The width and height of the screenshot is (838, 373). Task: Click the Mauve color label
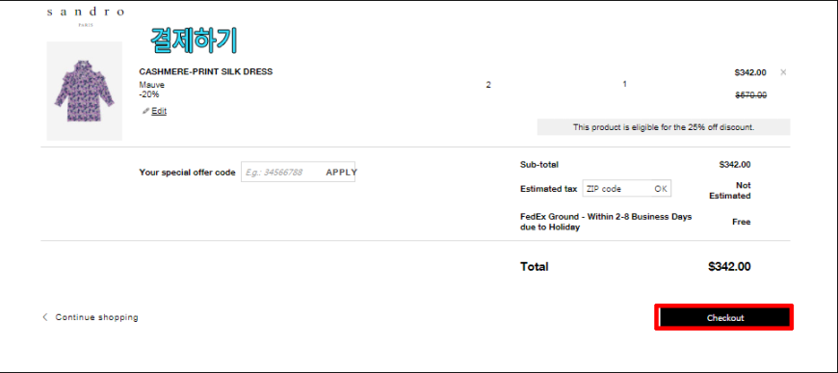click(x=152, y=85)
